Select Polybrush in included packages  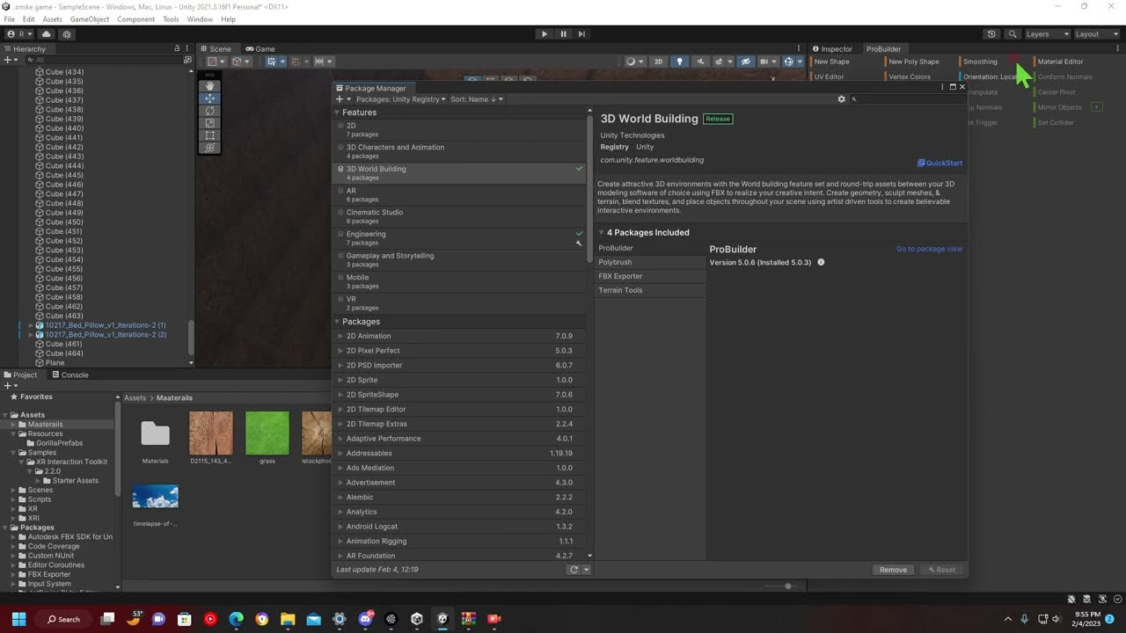(650, 262)
